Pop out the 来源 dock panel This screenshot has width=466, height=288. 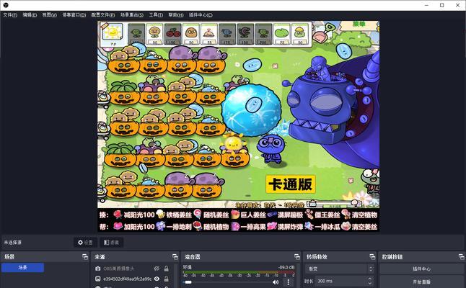click(x=175, y=256)
